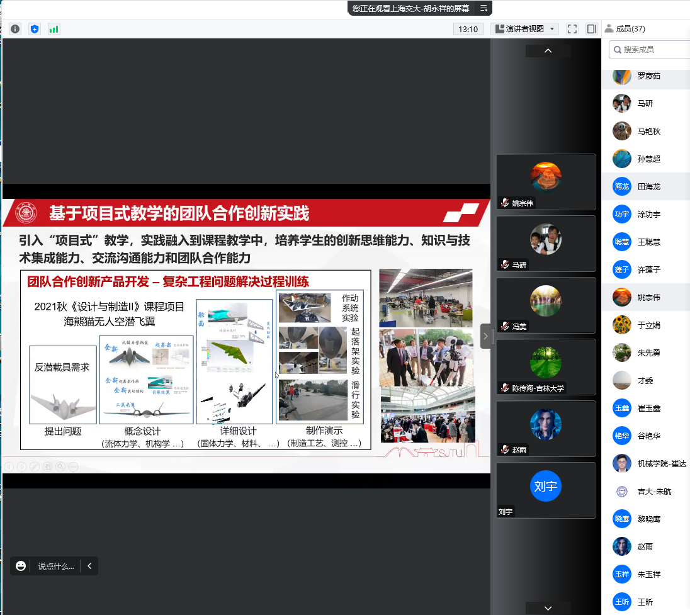The image size is (690, 615).
Task: Open the slide zoom magnifier tool
Action: (x=60, y=466)
